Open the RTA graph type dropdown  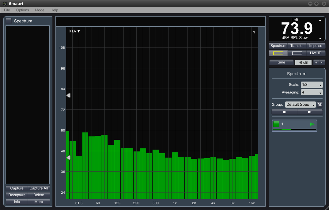(x=74, y=31)
